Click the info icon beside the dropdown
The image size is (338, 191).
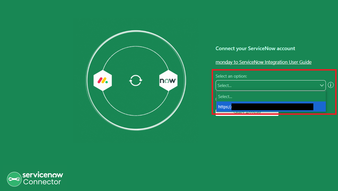pyautogui.click(x=331, y=85)
